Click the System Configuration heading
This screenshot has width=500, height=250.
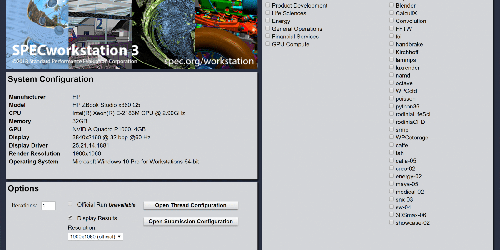51,79
